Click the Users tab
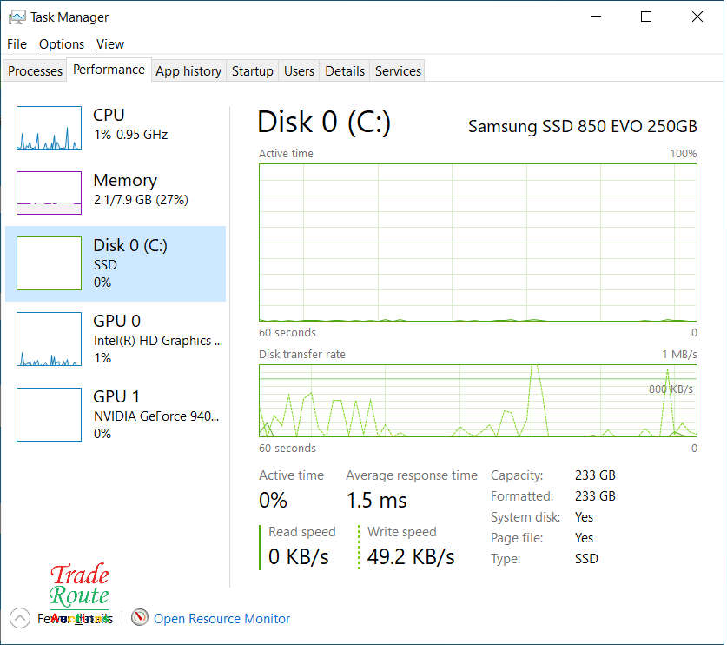The width and height of the screenshot is (727, 645). tap(299, 70)
